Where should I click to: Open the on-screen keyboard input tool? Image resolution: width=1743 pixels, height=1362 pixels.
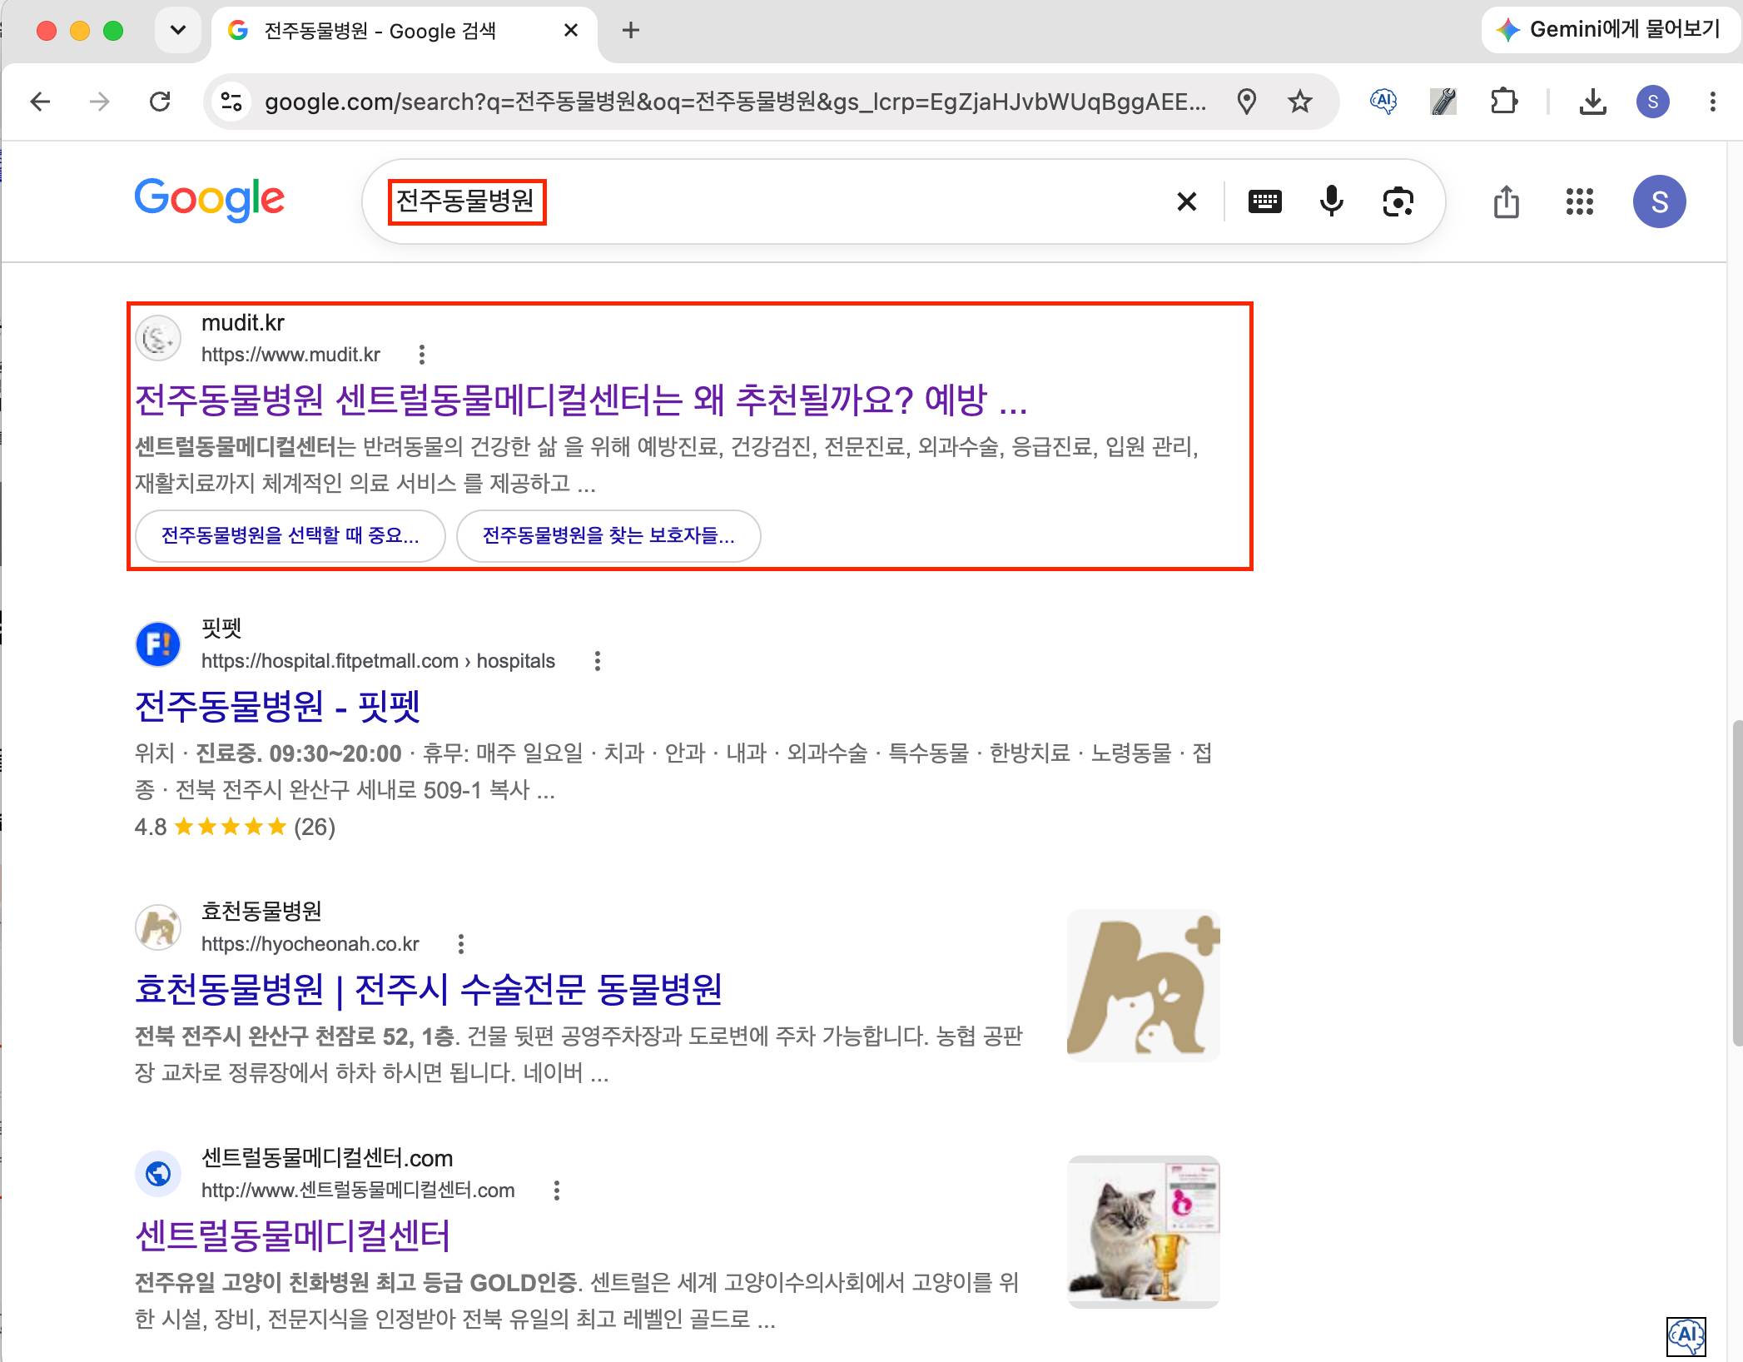(1264, 201)
